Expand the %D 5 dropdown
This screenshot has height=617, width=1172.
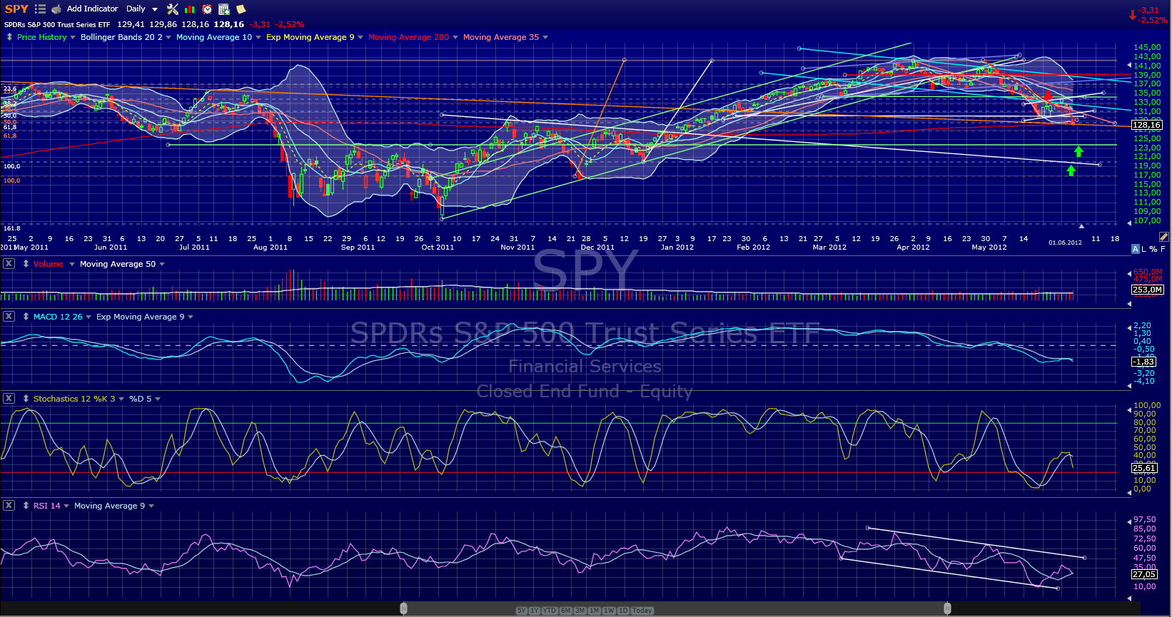coord(158,399)
